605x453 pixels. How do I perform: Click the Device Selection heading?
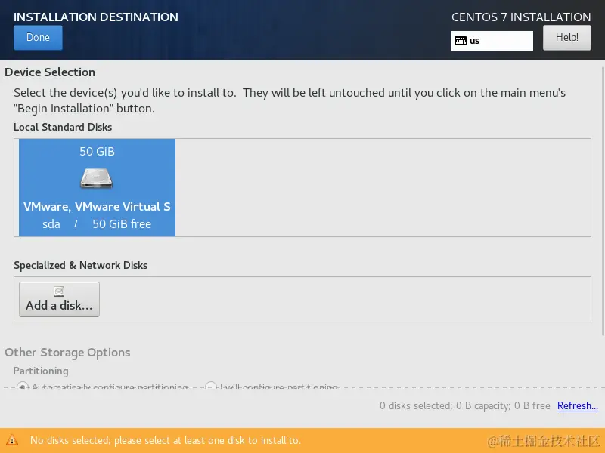pyautogui.click(x=50, y=72)
